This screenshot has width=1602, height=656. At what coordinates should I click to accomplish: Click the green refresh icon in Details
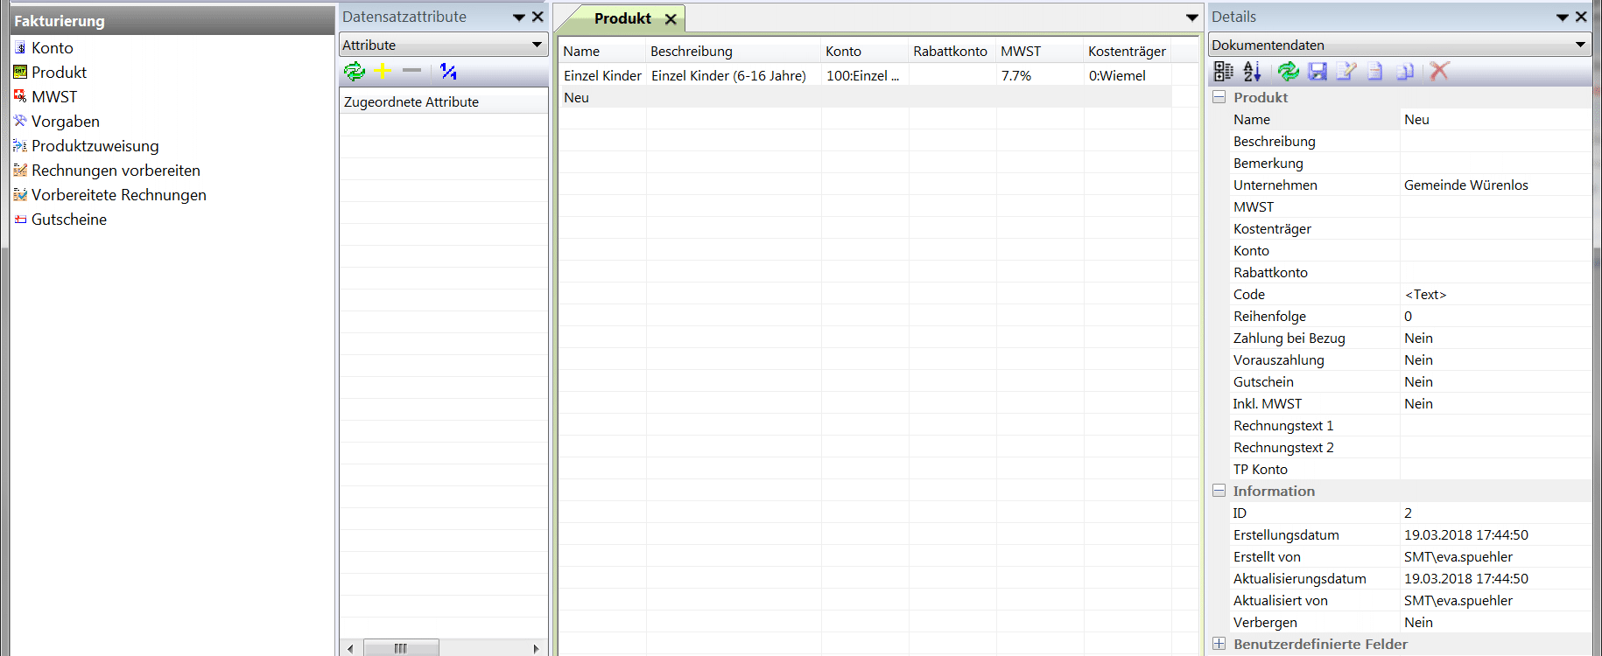point(1288,71)
